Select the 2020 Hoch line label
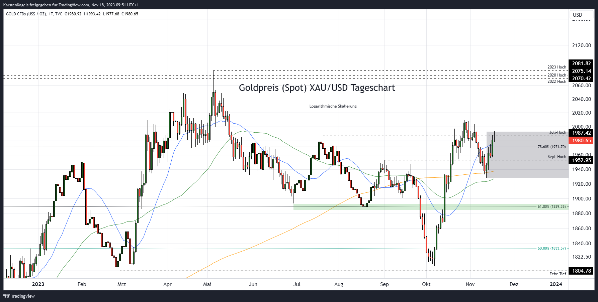Viewport: 598px width, 302px height. 557,75
